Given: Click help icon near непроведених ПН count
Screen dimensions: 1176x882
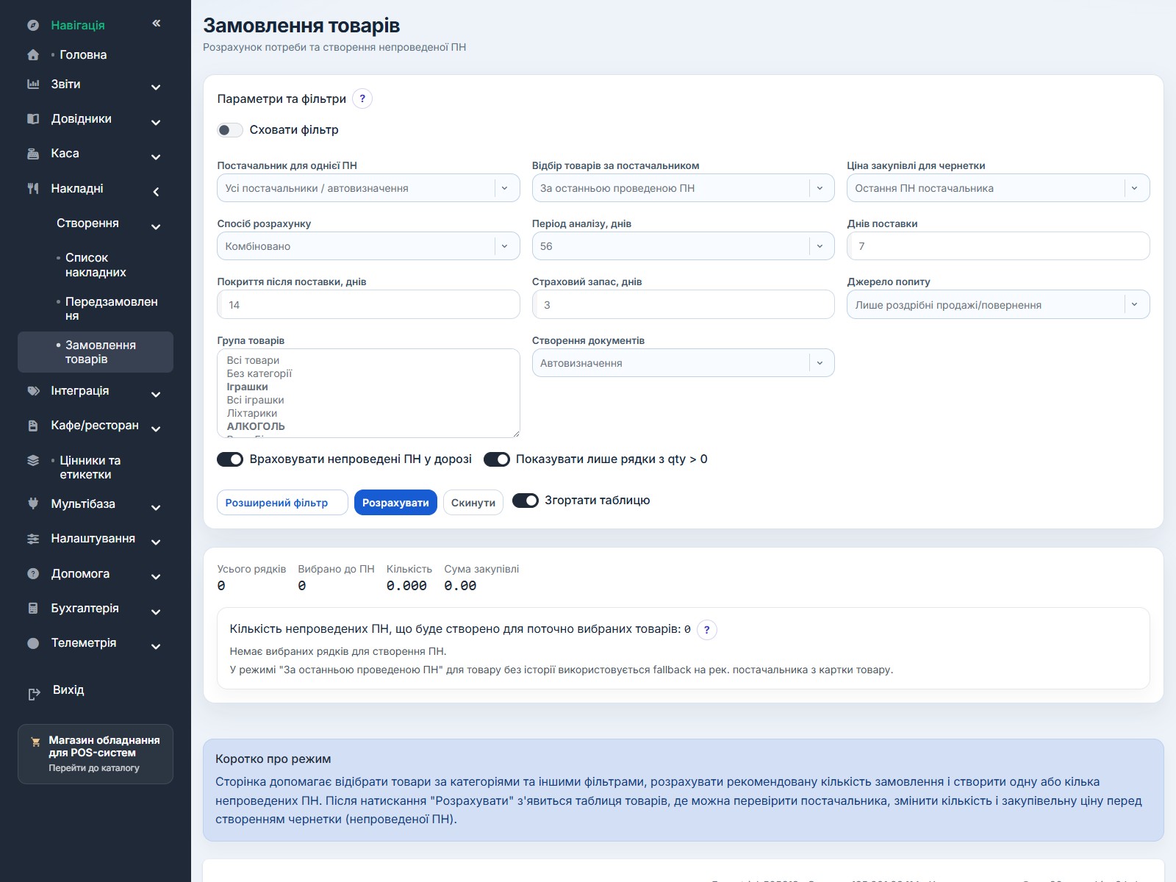Looking at the screenshot, I should [707, 630].
